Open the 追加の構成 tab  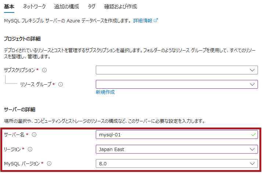66,7
